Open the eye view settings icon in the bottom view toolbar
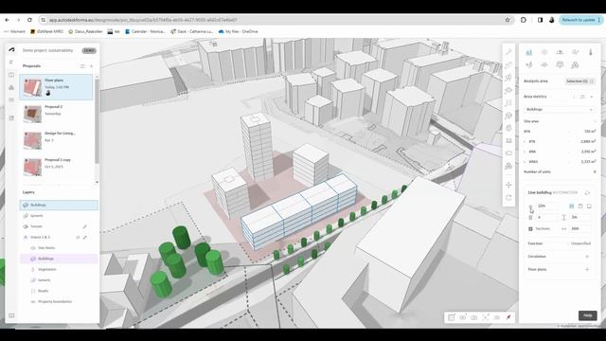This screenshot has width=606, height=341. coord(463,317)
